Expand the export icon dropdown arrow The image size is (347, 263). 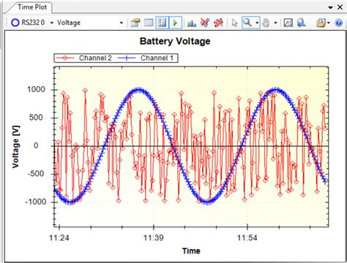click(329, 23)
